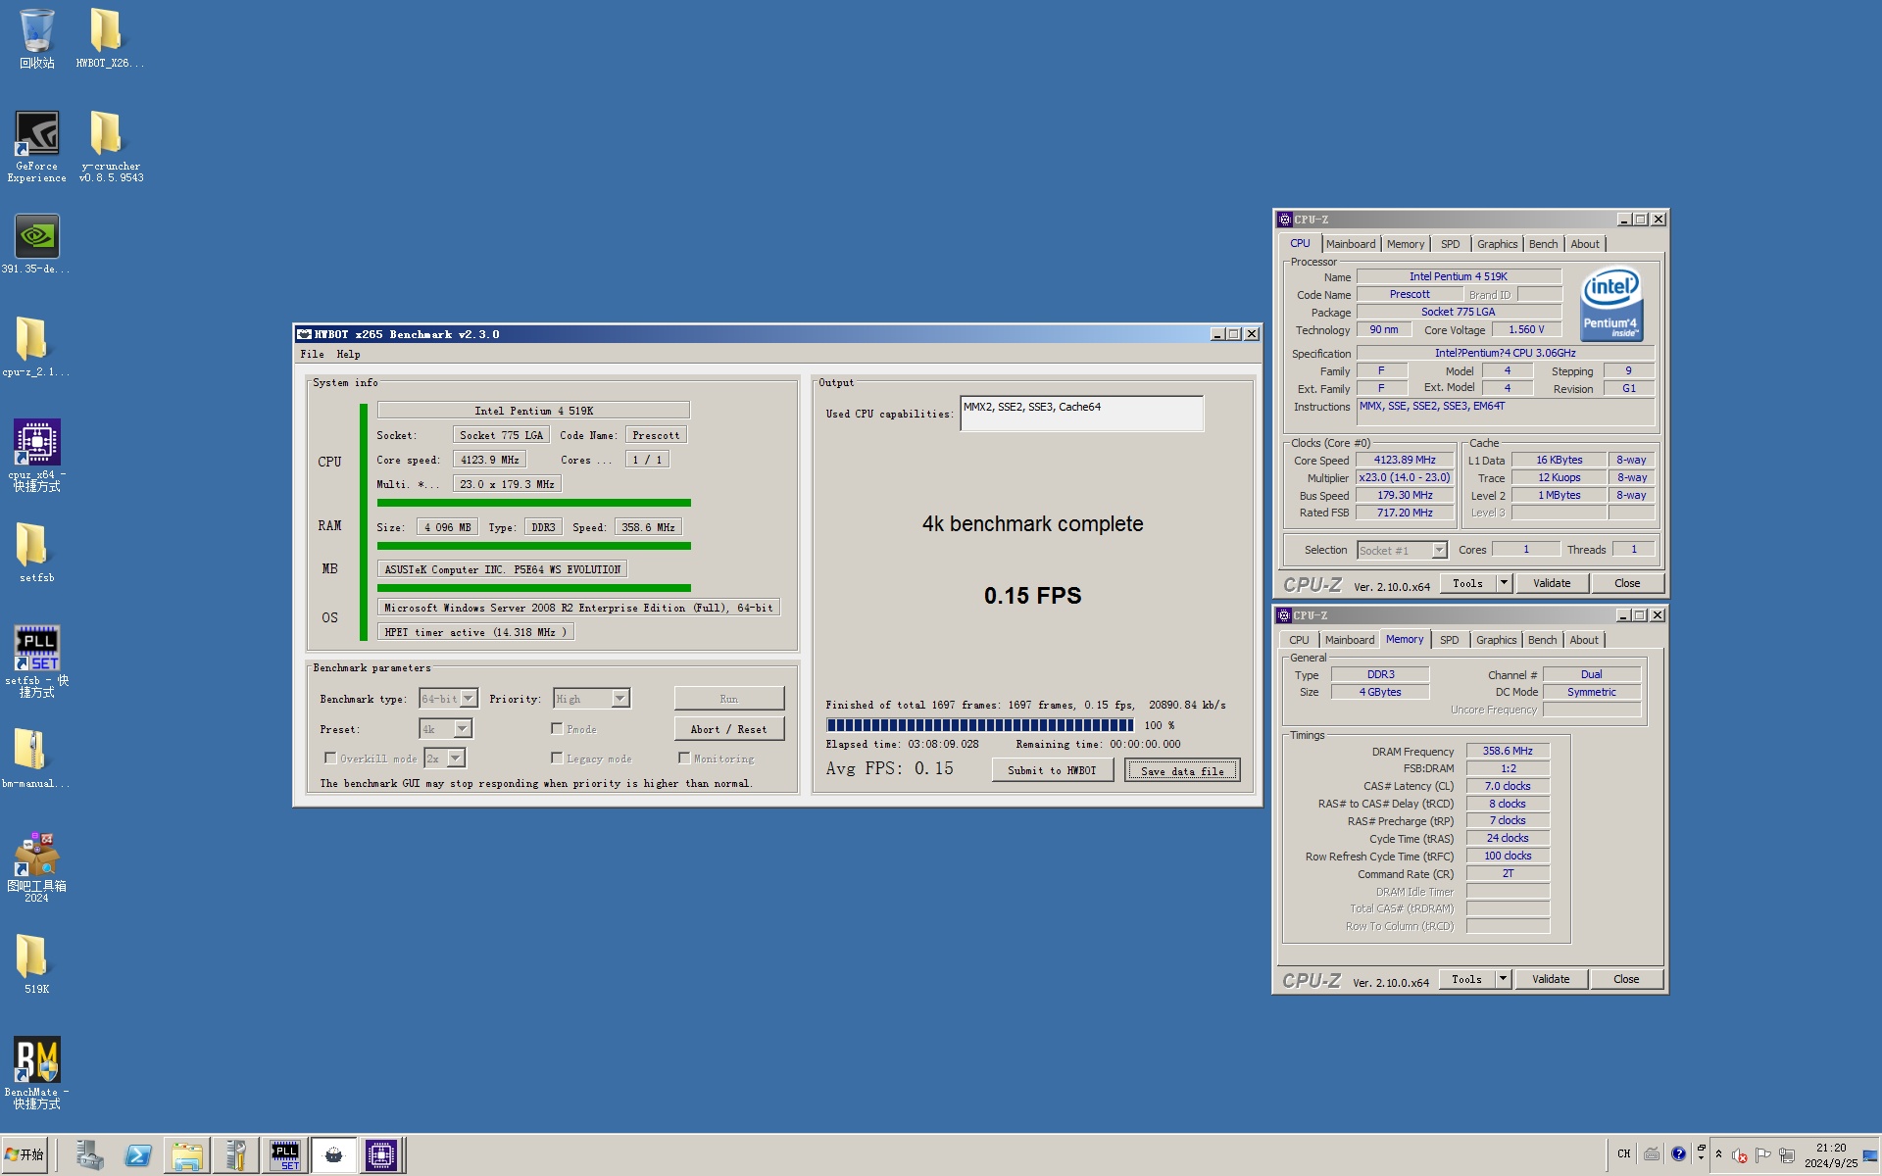Open the Start menu button

(25, 1155)
